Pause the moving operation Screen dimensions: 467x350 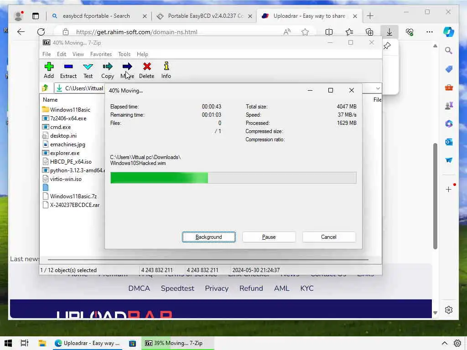click(269, 237)
